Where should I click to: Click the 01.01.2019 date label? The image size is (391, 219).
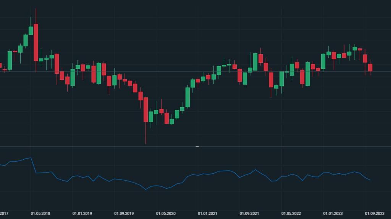(82, 214)
